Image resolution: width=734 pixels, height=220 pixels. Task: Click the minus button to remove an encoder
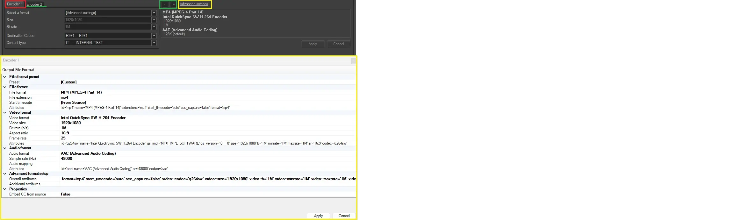pyautogui.click(x=165, y=4)
